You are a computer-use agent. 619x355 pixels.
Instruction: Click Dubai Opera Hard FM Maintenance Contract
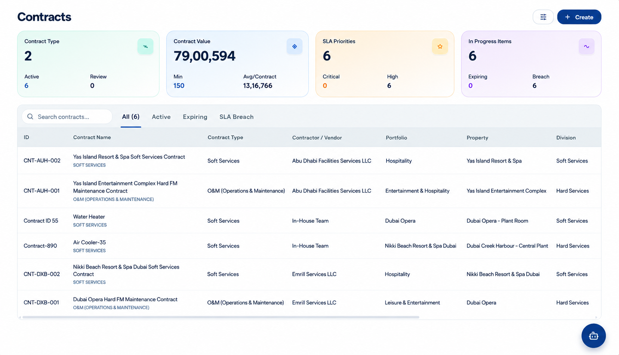point(125,299)
